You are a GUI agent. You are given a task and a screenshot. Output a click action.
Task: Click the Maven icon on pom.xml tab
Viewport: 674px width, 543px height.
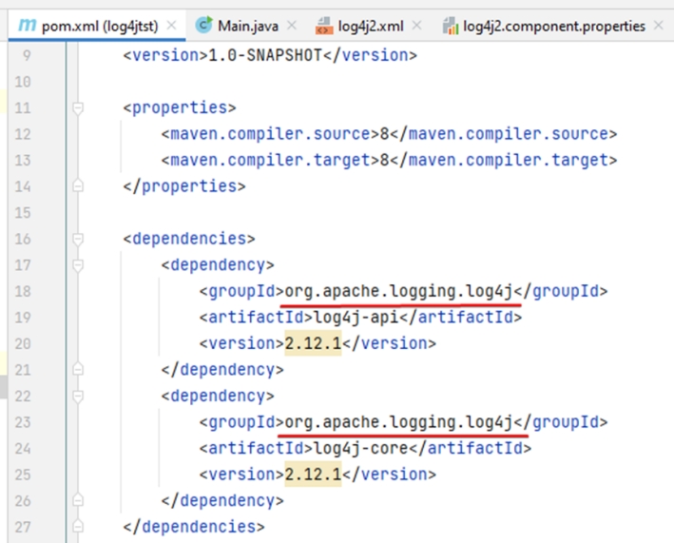point(28,26)
